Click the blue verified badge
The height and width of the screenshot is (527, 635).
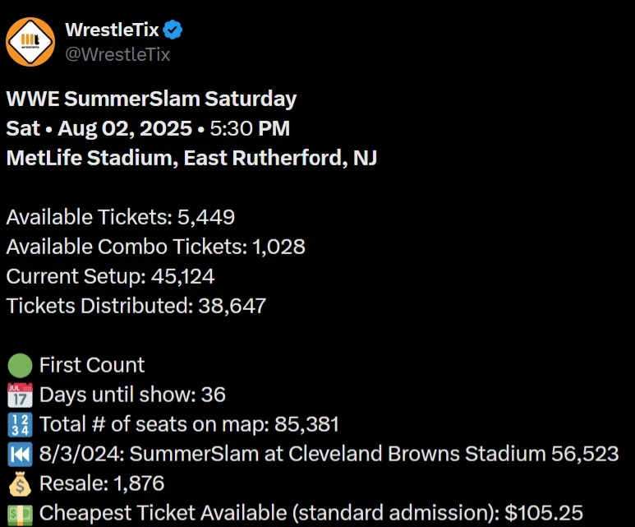173,31
